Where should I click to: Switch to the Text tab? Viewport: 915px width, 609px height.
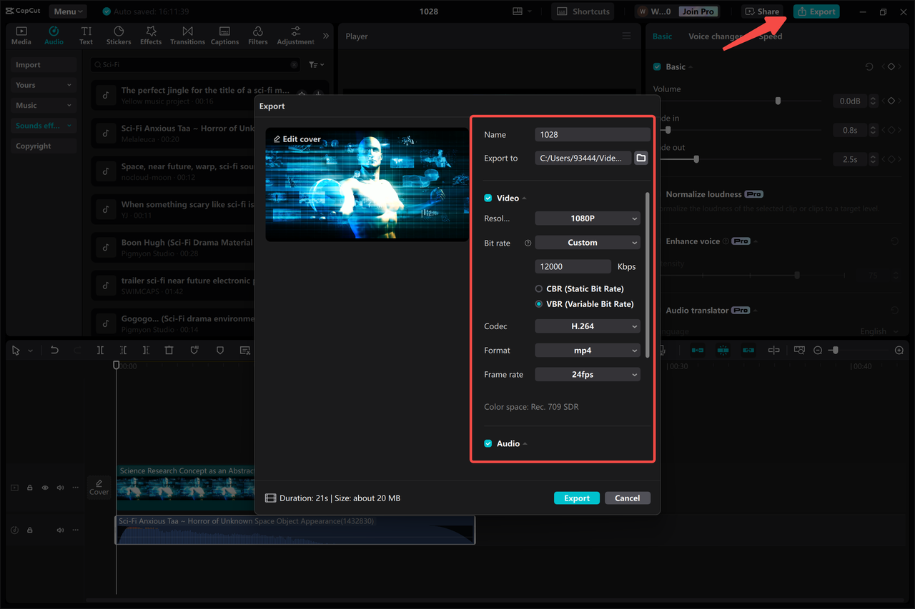pos(86,36)
